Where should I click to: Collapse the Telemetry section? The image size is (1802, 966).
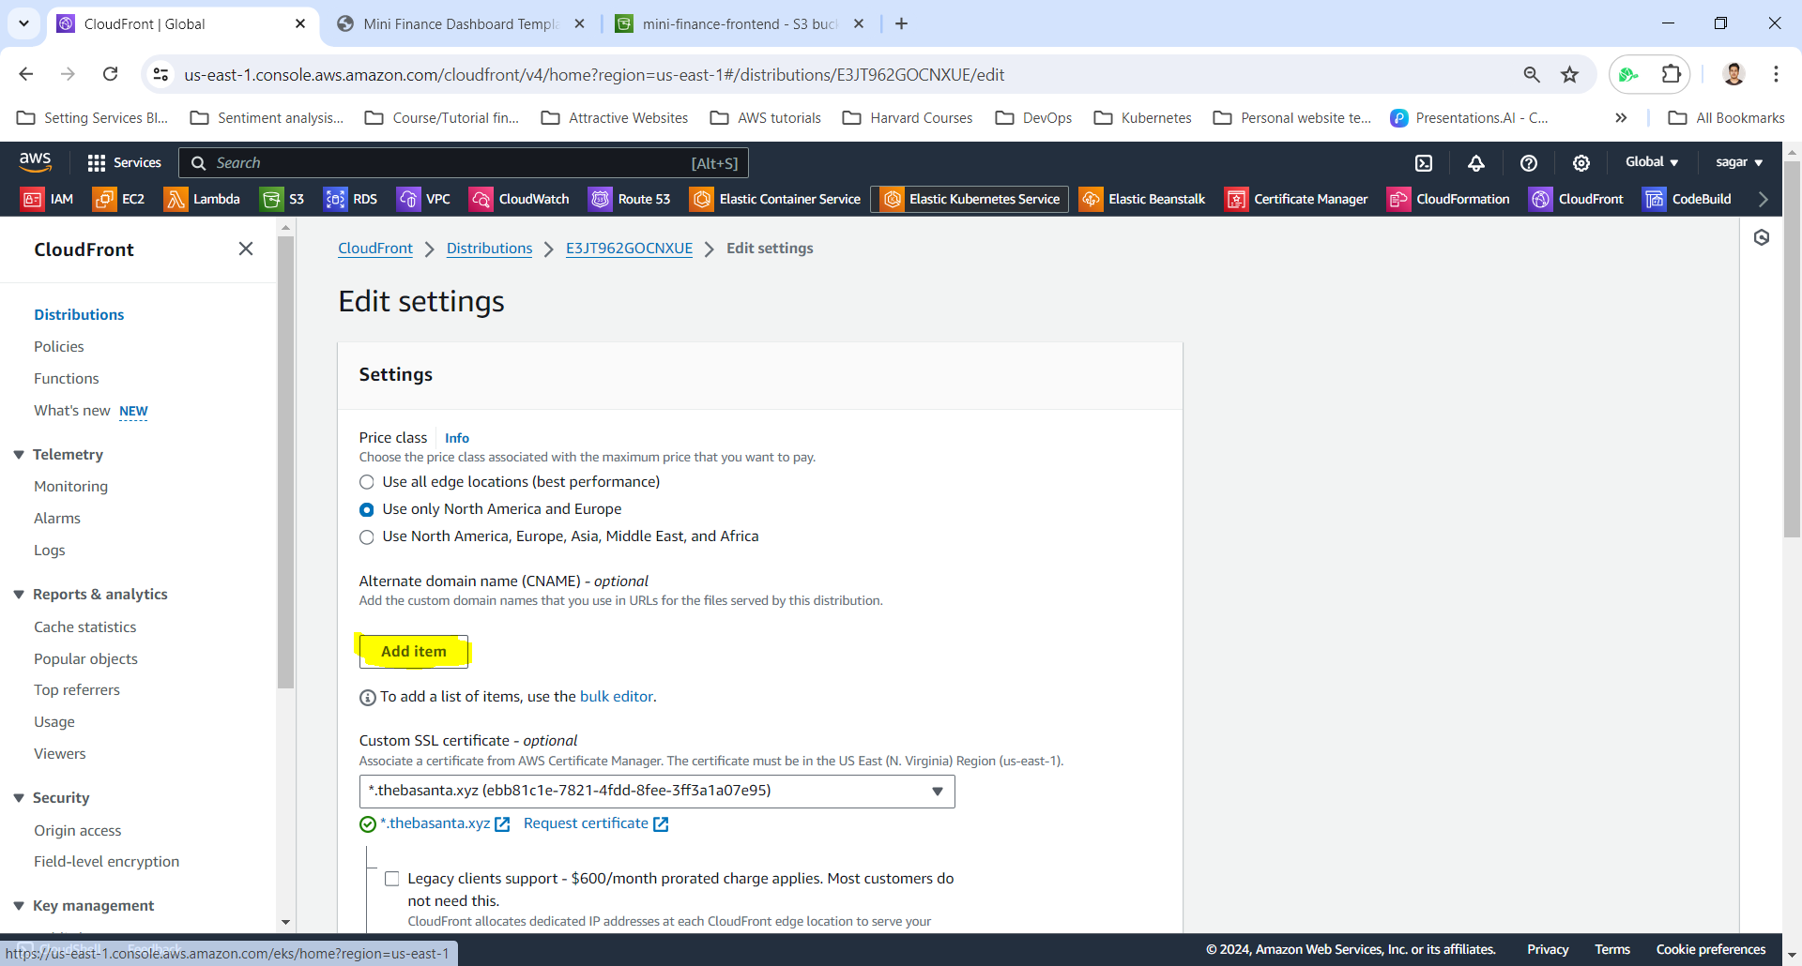point(19,455)
